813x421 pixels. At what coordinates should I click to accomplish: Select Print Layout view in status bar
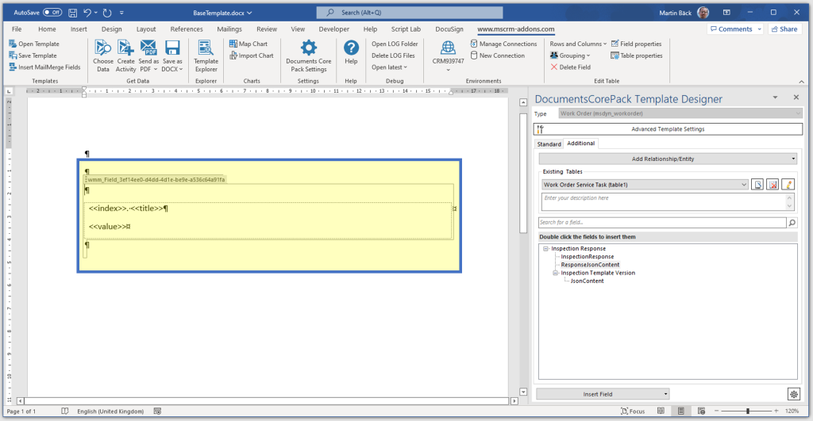[680, 411]
